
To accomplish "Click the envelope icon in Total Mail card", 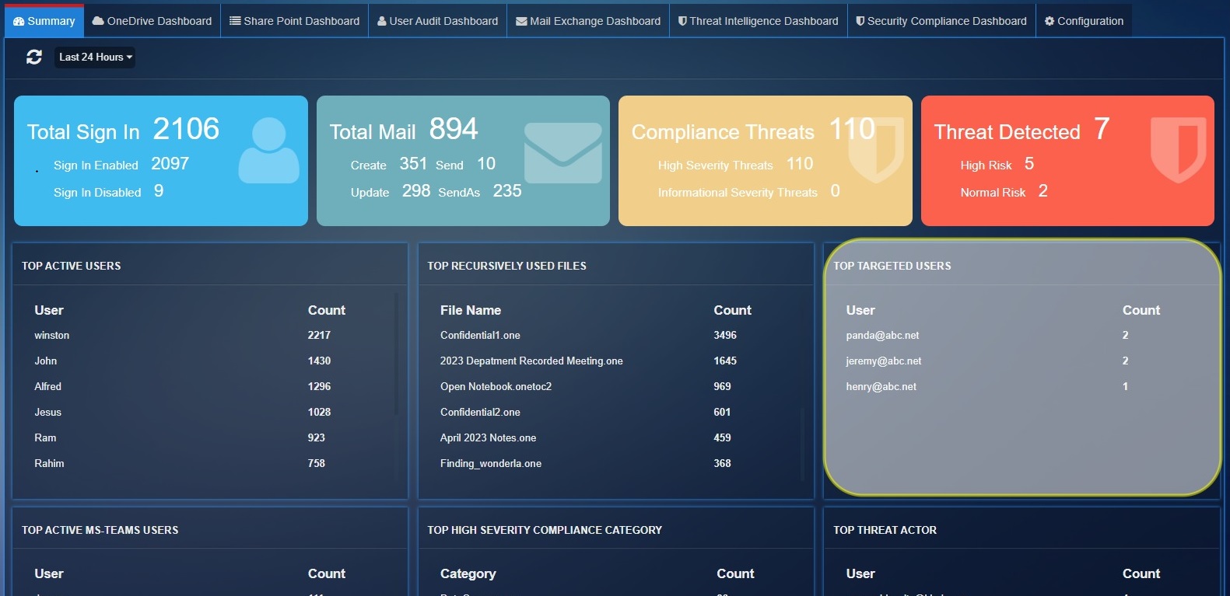I will 562,153.
